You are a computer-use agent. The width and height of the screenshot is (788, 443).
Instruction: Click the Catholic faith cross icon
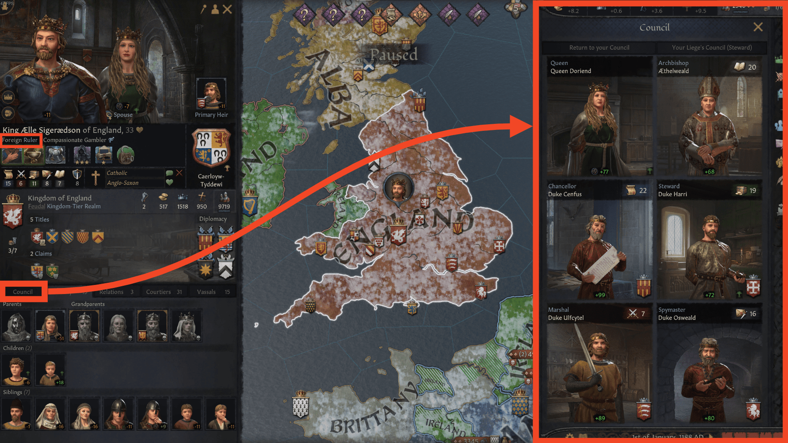96,178
